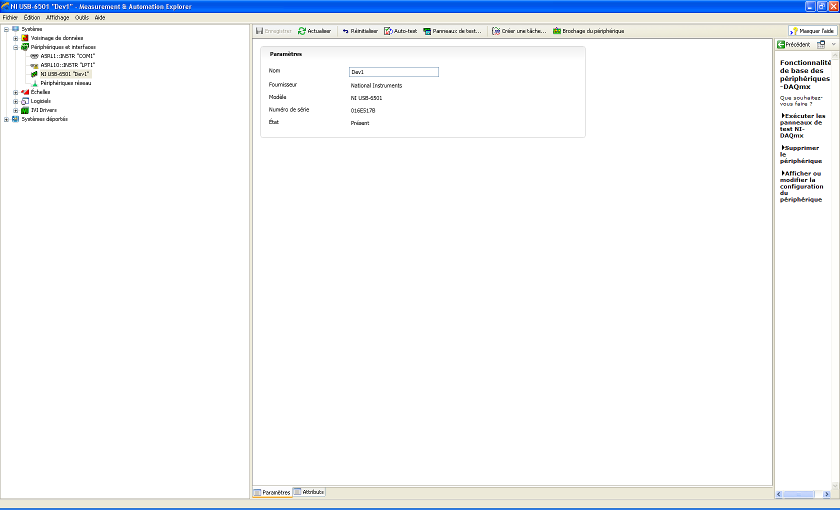Viewport: 840px width, 510px height.
Task: Open the Fichier menu
Action: coord(10,17)
